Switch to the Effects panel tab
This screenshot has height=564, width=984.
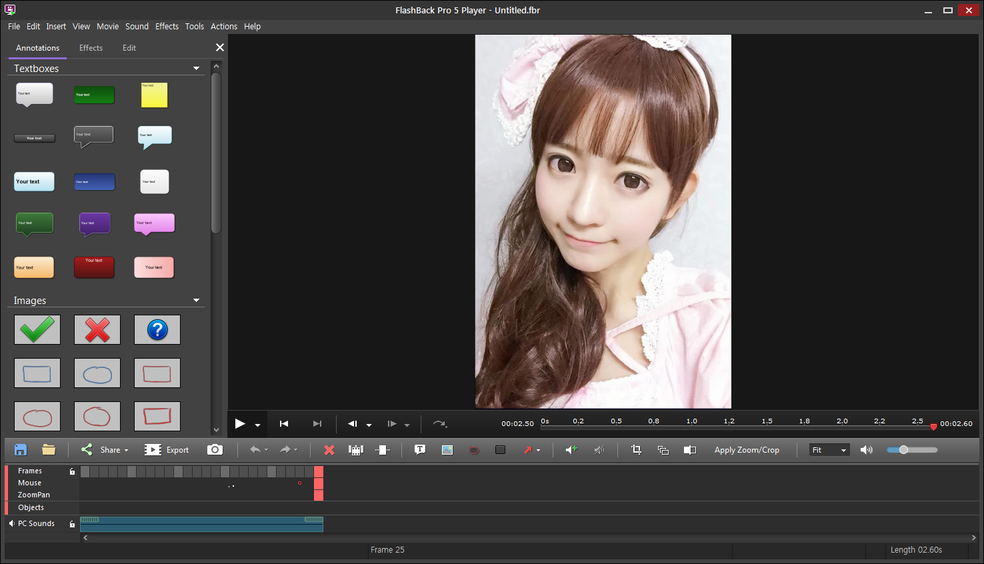[x=91, y=48]
